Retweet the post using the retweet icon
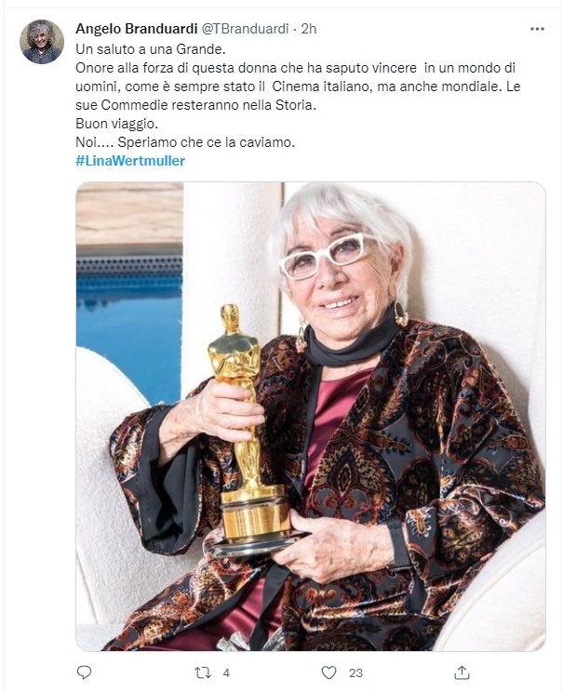Viewport: 563px width, 692px height. pos(203,672)
